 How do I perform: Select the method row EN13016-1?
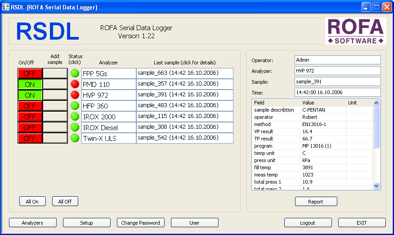[312, 124]
